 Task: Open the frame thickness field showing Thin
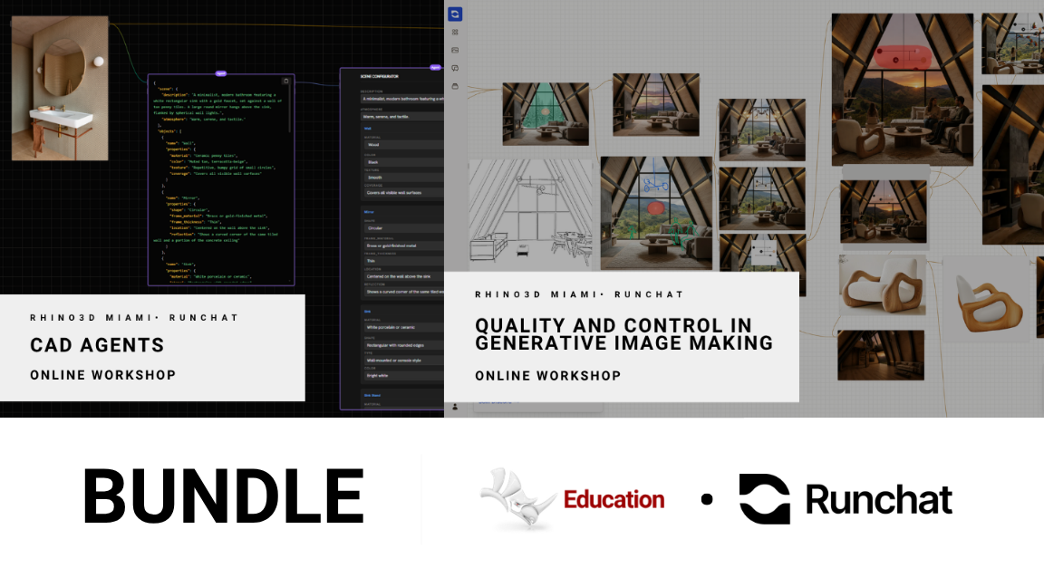point(403,261)
